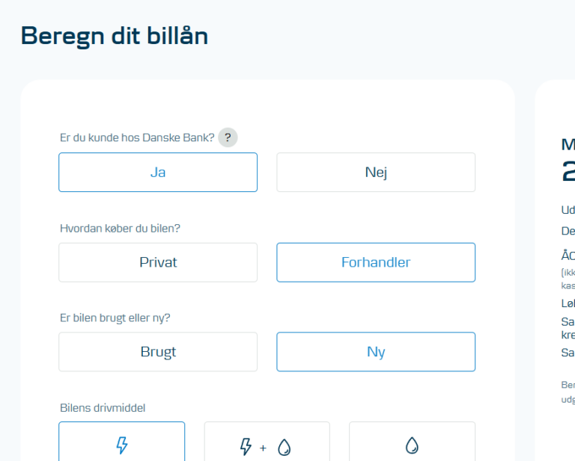Mark the car as Brugt

pos(158,352)
